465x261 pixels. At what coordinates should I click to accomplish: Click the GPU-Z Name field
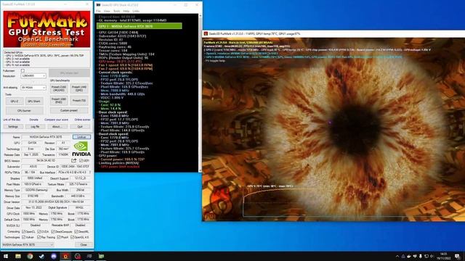tap(46, 137)
